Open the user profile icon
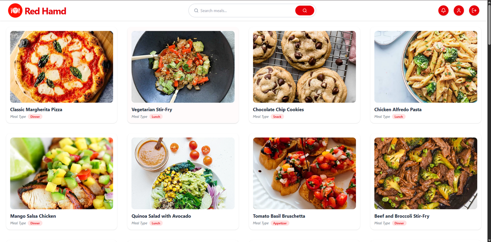491x242 pixels. click(x=459, y=11)
